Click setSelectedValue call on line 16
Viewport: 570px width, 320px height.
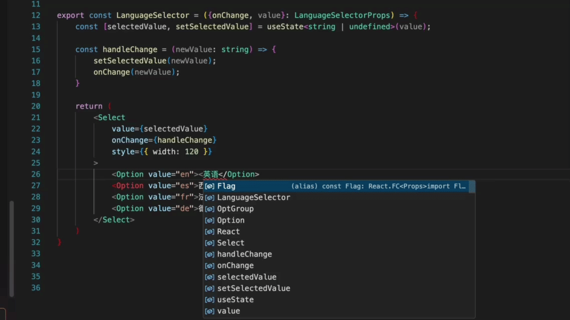pyautogui.click(x=130, y=60)
